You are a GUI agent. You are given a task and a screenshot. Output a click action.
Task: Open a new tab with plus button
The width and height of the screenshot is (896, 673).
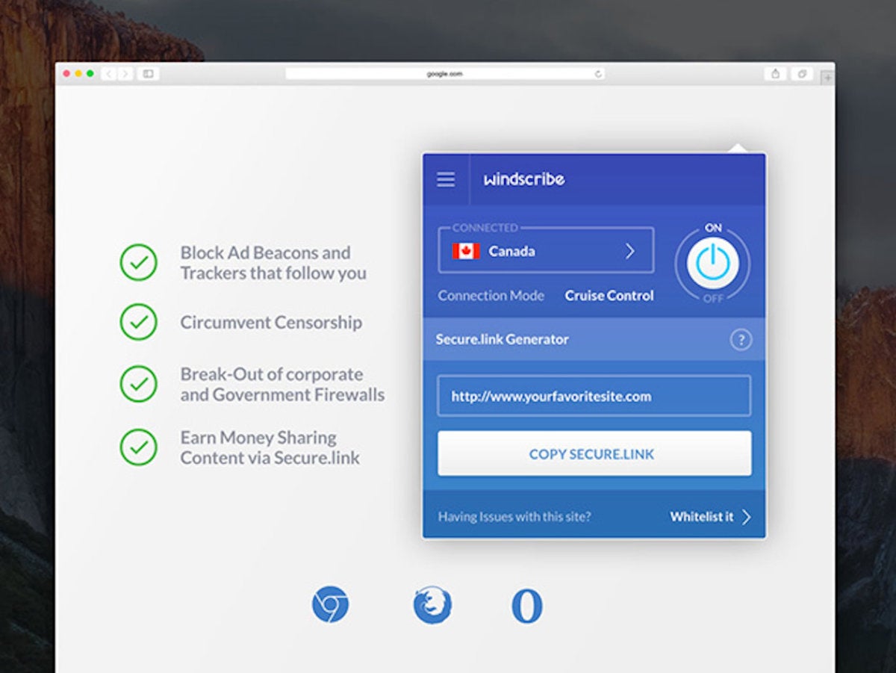(x=827, y=77)
